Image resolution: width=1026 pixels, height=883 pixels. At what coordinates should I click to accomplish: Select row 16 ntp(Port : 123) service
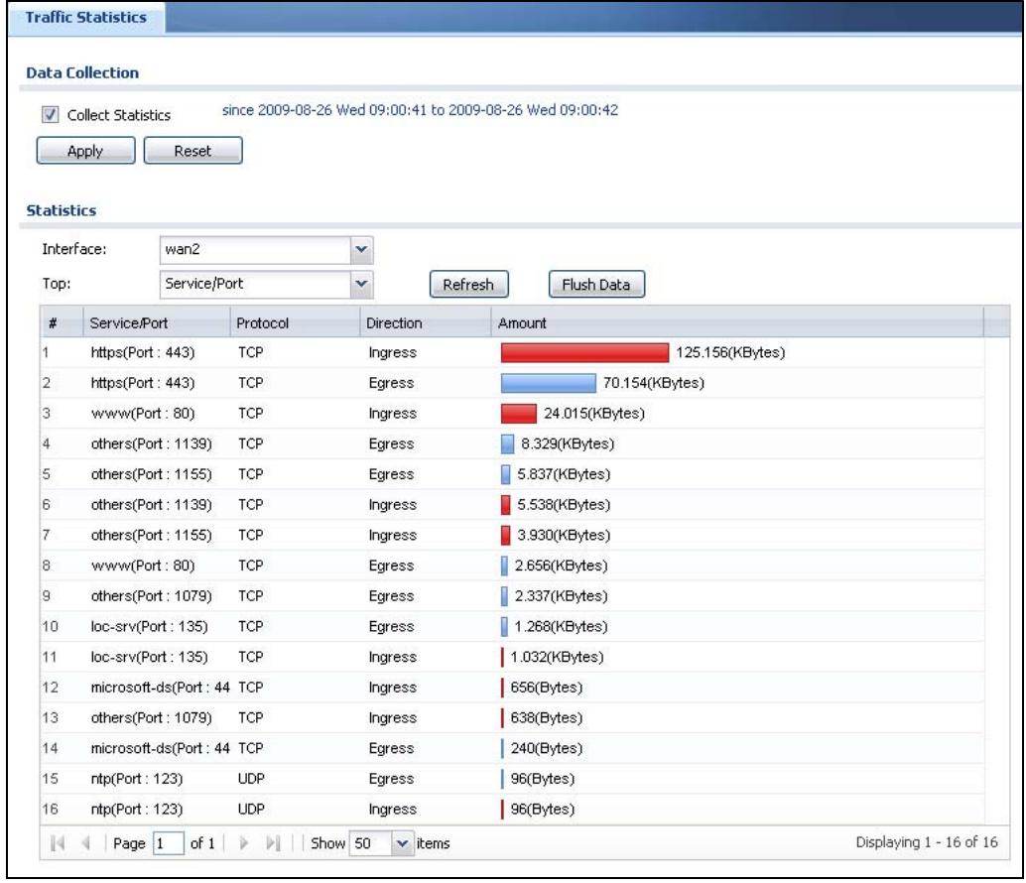pyautogui.click(x=137, y=810)
